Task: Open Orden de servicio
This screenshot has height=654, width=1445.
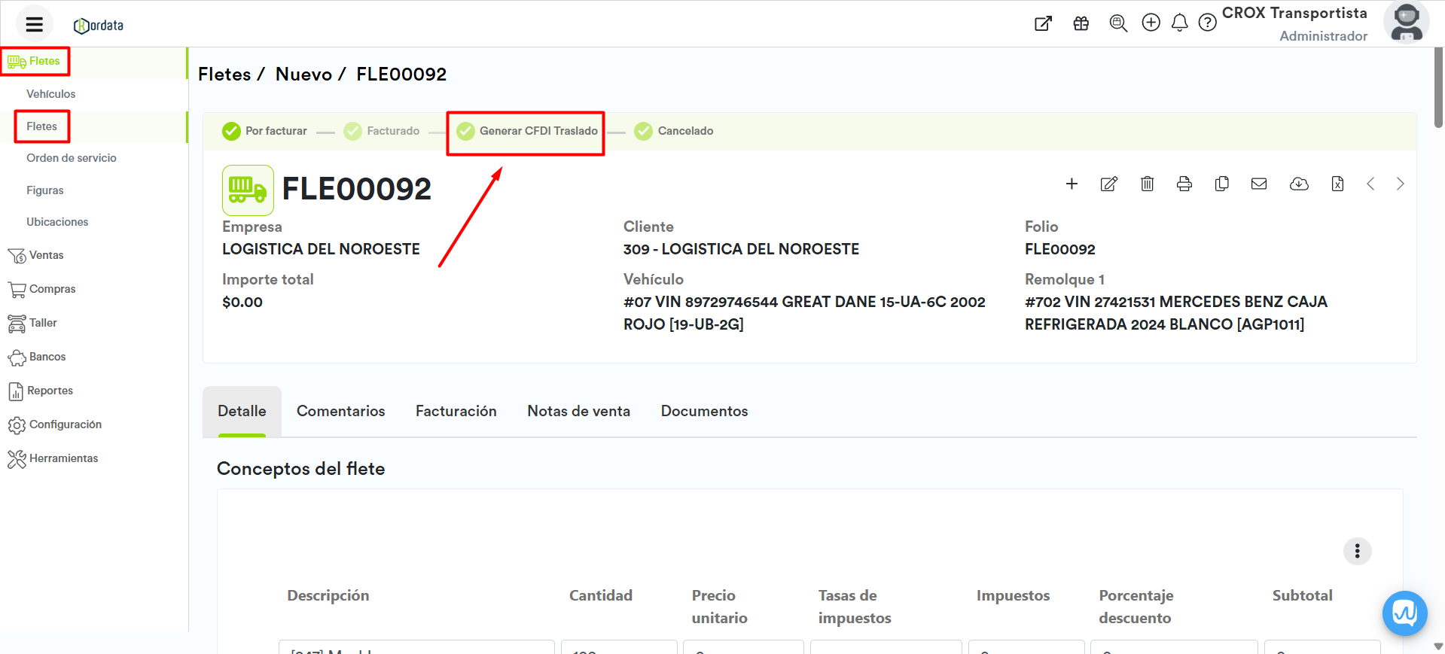Action: pyautogui.click(x=72, y=158)
